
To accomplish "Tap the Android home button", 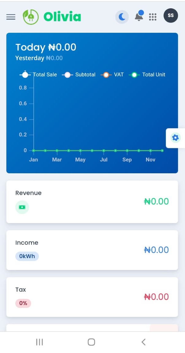I will [x=91, y=342].
